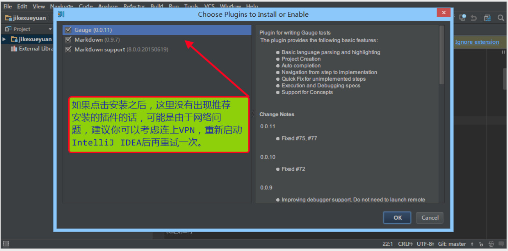Click the Search Everywhere magnifier icon
Viewport: 508px width, 251px height.
501,17
